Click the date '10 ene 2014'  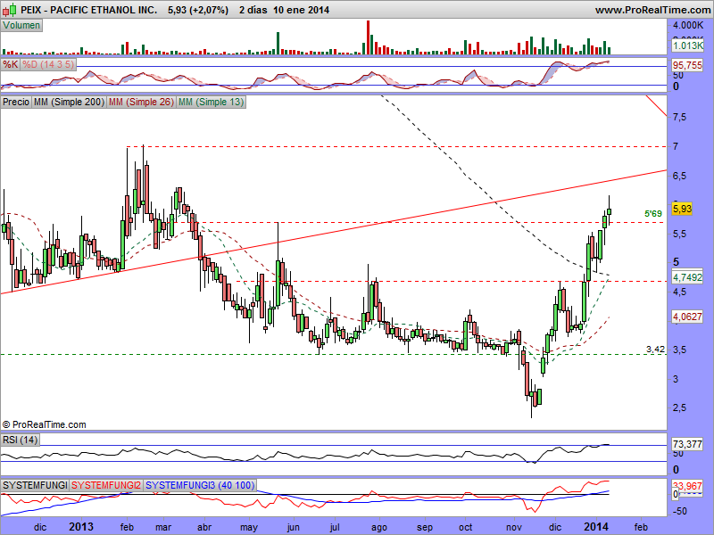[x=301, y=10]
